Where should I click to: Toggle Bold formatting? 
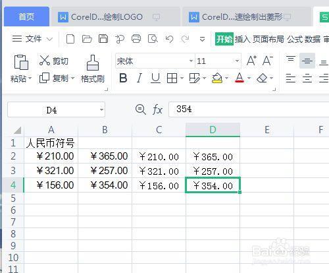point(123,78)
